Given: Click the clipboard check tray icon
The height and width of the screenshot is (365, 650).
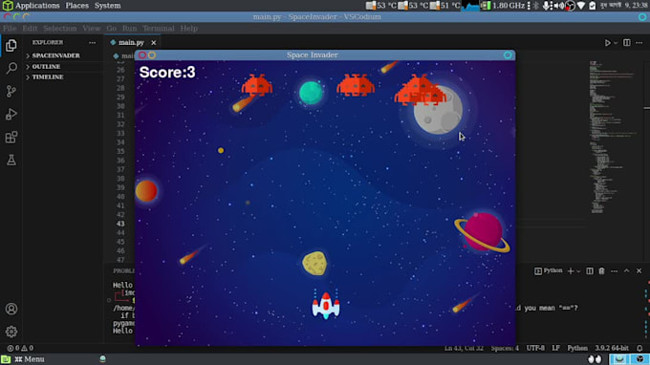Looking at the screenshot, I should click(593, 6).
